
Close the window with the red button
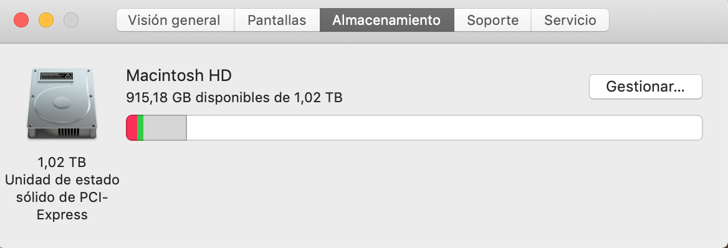(21, 20)
